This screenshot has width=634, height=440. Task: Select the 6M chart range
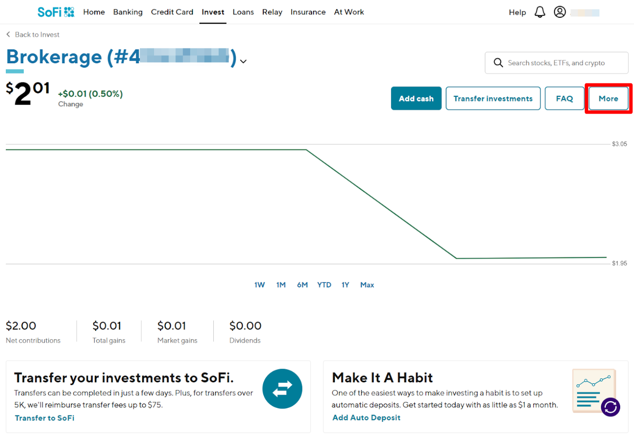(x=302, y=285)
